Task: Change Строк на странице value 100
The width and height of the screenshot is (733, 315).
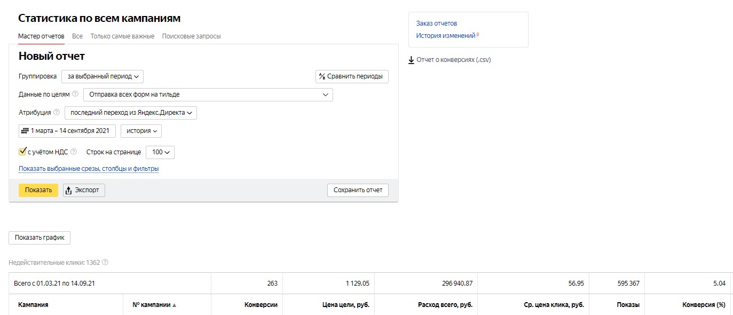Action: (160, 152)
